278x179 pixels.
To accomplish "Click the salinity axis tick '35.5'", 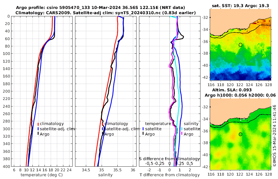I will [117, 170].
